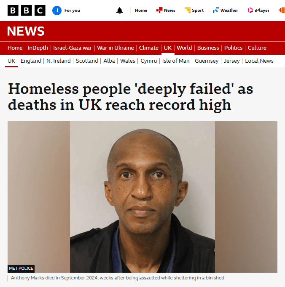Click the blue J account avatar

[57, 11]
